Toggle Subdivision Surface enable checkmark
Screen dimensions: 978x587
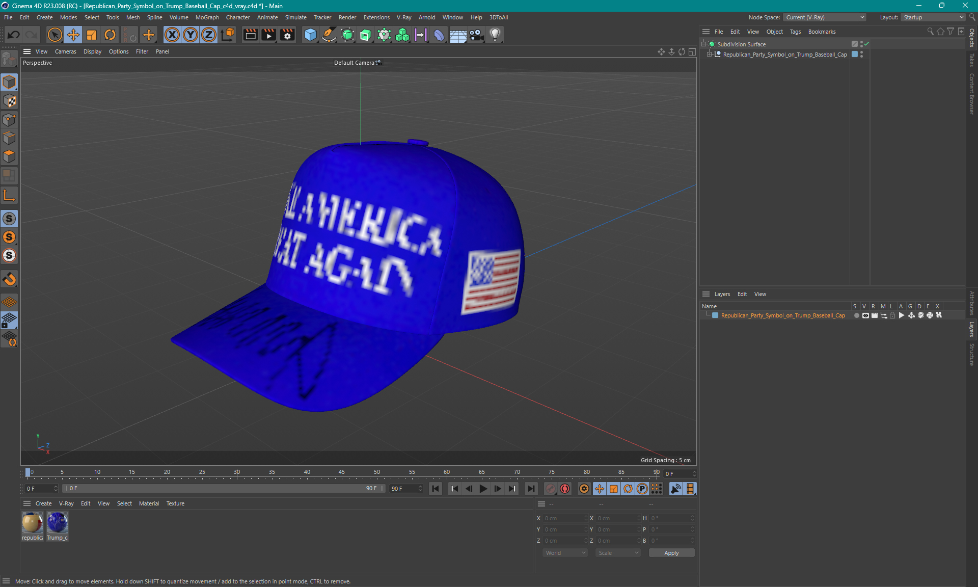[866, 44]
